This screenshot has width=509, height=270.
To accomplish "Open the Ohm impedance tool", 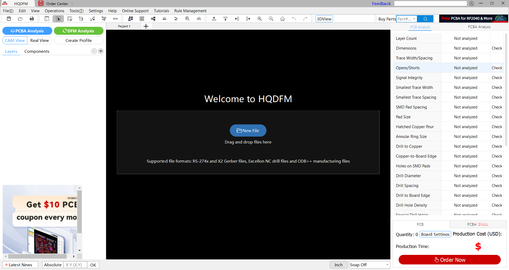I will (x=165, y=19).
